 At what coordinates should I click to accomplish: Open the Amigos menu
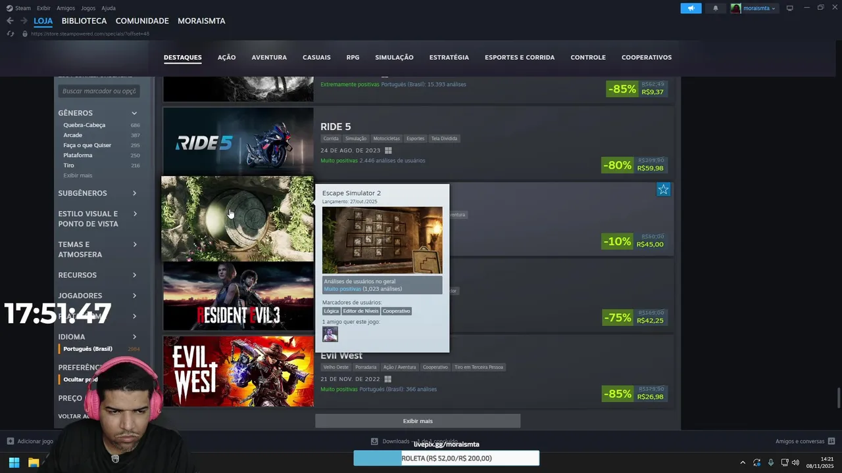pyautogui.click(x=66, y=8)
